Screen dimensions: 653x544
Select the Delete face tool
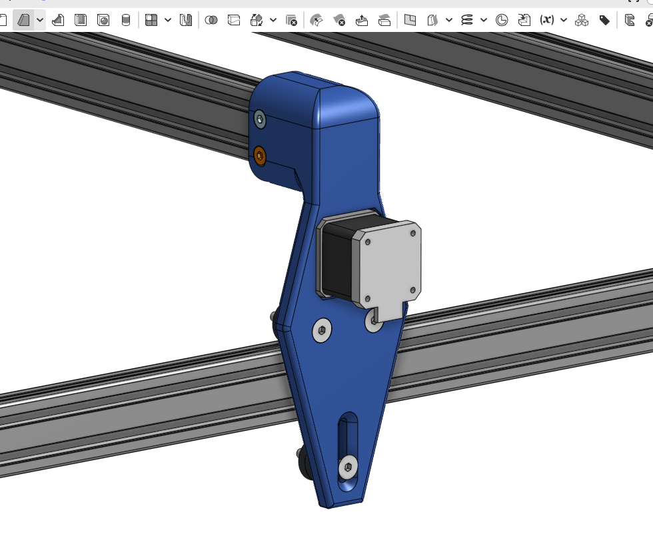[339, 20]
